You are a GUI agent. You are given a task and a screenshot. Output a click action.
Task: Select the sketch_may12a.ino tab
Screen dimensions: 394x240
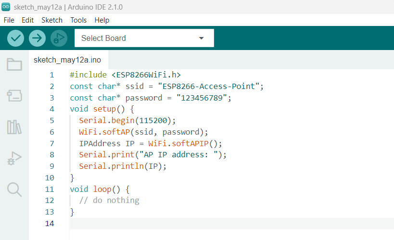(x=67, y=60)
